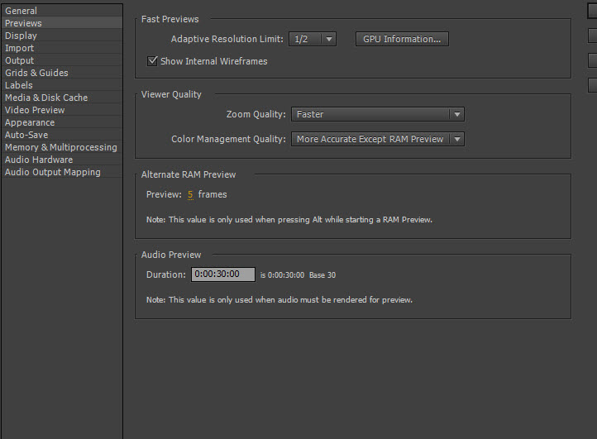
Task: Open Audio Hardware preferences
Action: [x=39, y=160]
